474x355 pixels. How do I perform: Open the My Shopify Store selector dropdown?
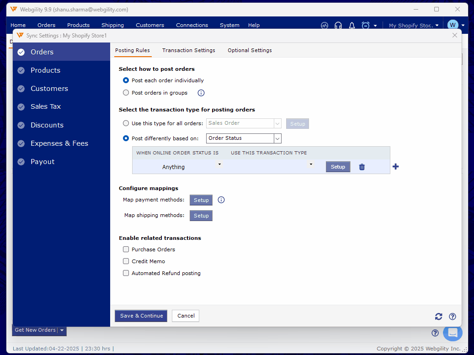tap(413, 26)
